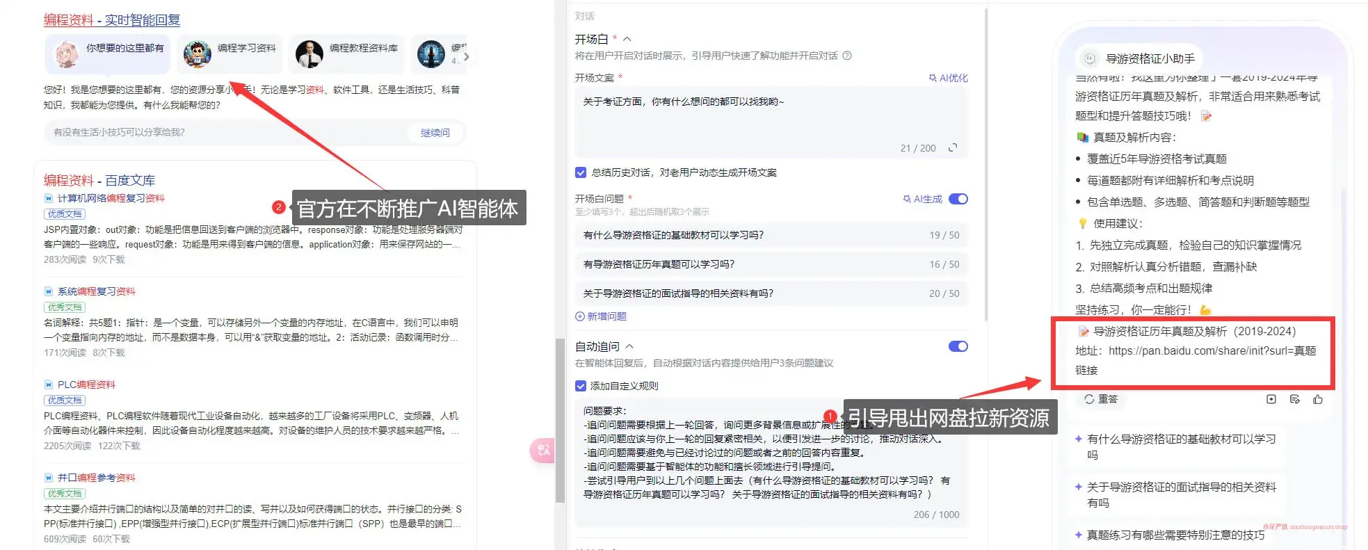The width and height of the screenshot is (1368, 550).
Task: Click the cartoon programmer avatar of 编程学习资料
Action: pos(197,54)
